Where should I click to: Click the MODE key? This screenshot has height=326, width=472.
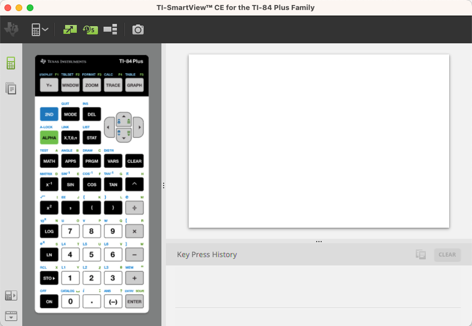point(71,114)
